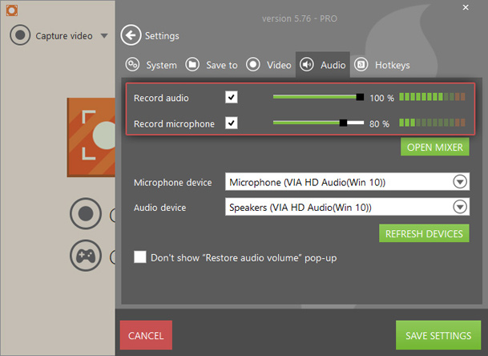Switch to the Save to tab
The image size is (488, 356).
point(212,64)
